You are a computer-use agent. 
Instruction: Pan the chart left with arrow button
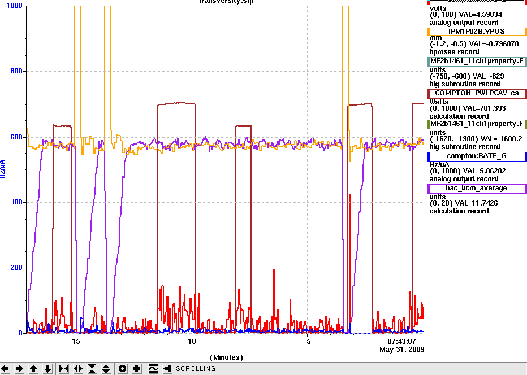[6, 369]
